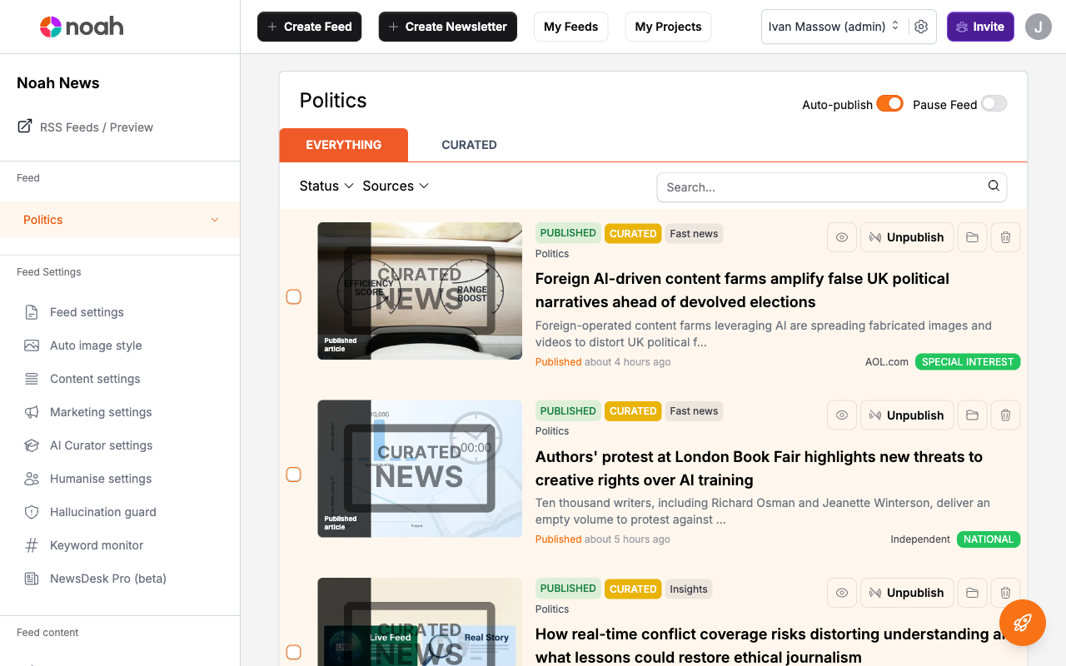This screenshot has height=666, width=1066.
Task: Open the workspace settings gear icon
Action: 921,27
